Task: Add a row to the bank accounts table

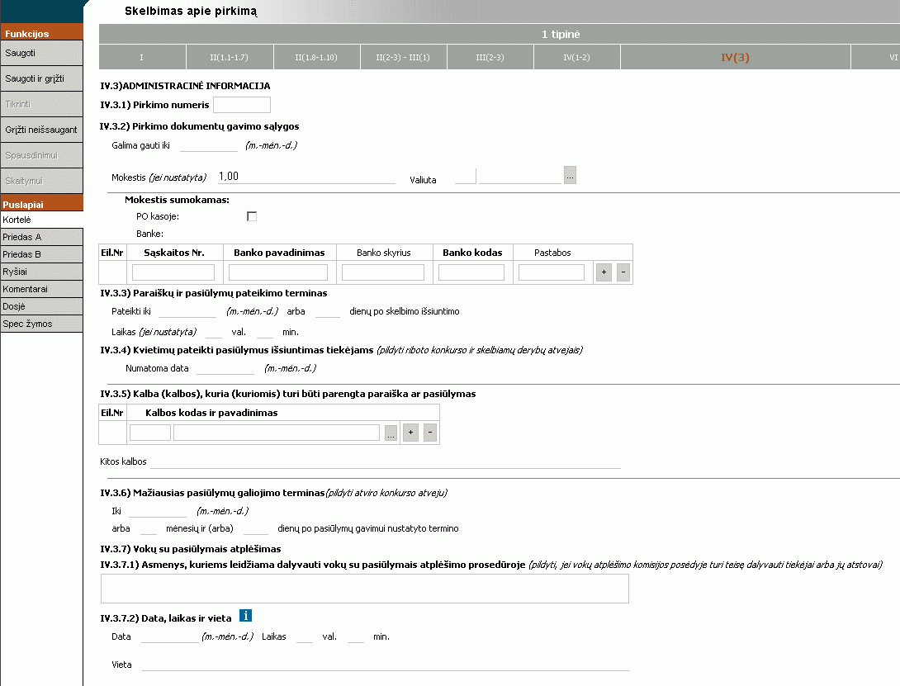Action: [604, 272]
